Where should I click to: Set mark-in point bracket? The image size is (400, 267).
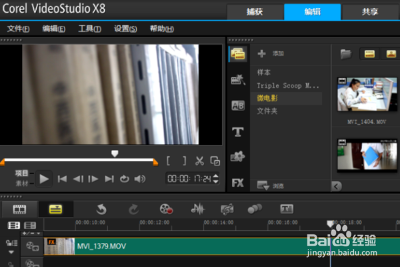169,161
